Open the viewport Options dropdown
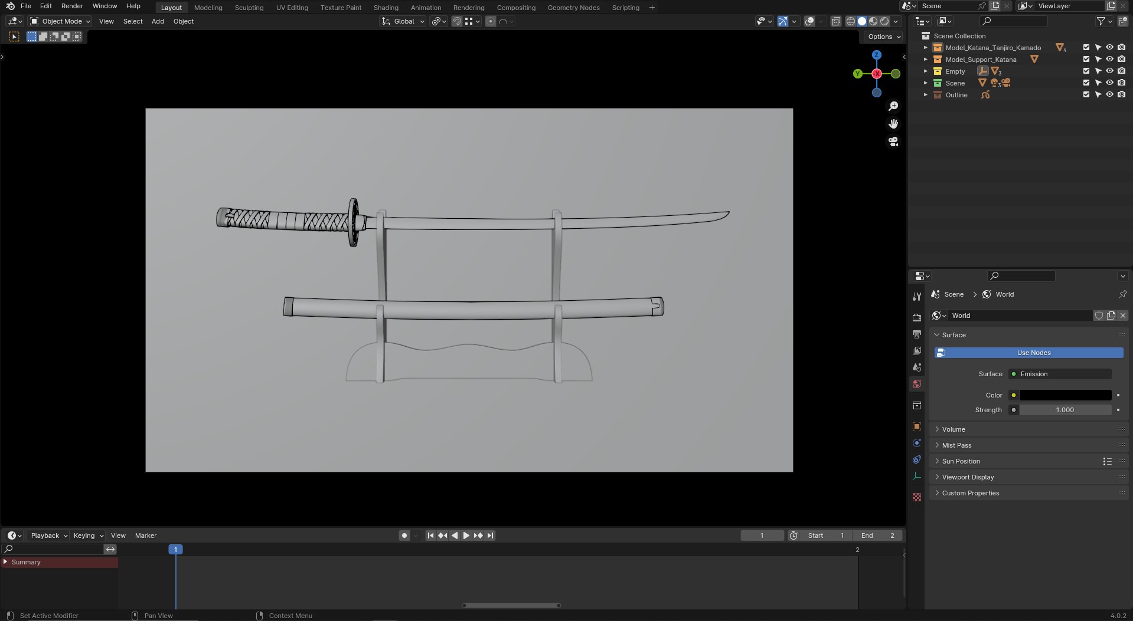Image resolution: width=1133 pixels, height=621 pixels. pyautogui.click(x=884, y=37)
